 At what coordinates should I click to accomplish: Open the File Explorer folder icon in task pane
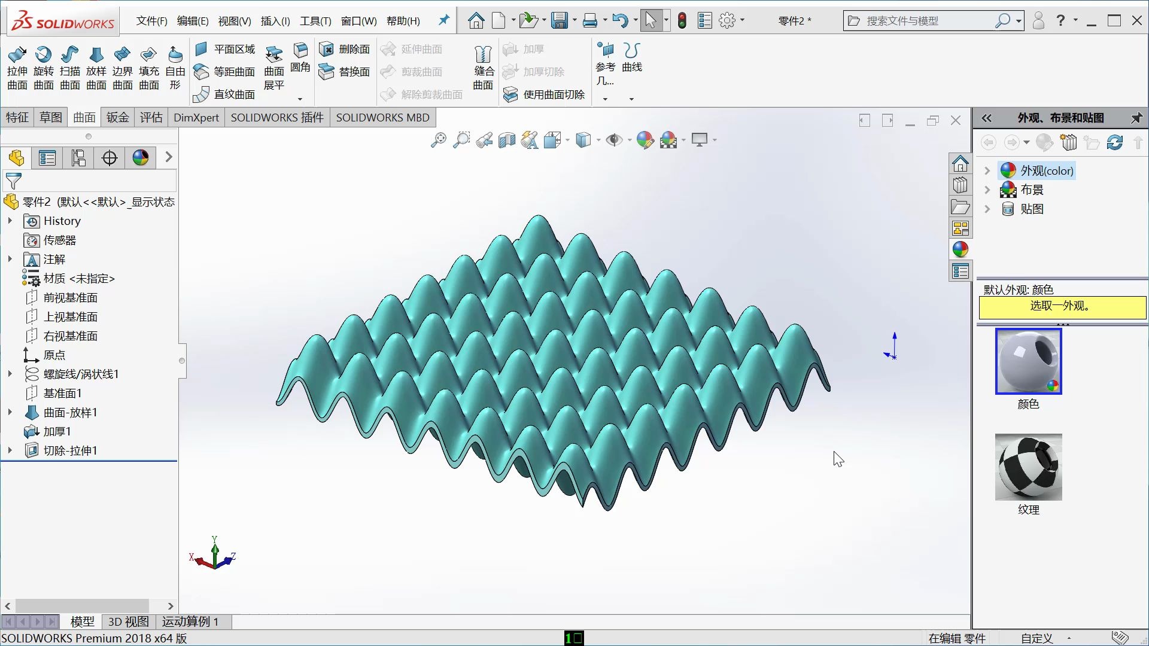point(960,207)
